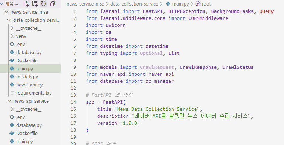
Task: Click main.py in the breadcrumb
Action: point(180,4)
